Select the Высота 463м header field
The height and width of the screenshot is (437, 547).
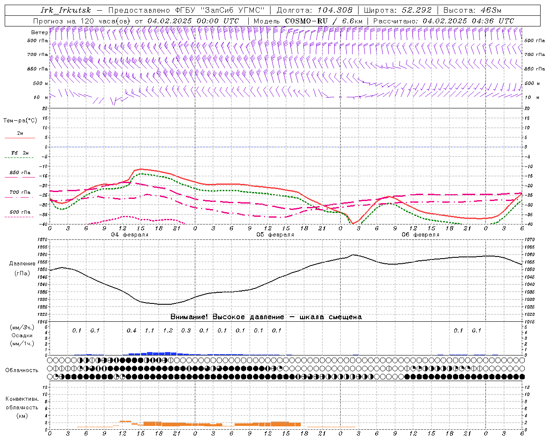tap(472, 10)
